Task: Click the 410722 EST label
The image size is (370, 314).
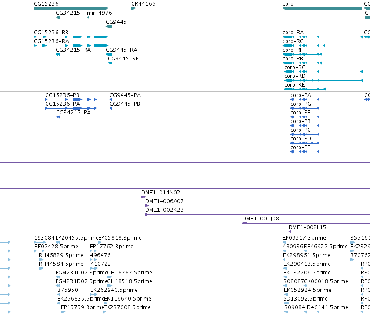Action: pyautogui.click(x=100, y=264)
